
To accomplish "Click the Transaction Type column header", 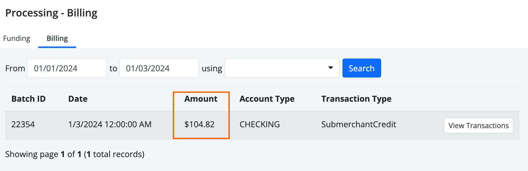I will 356,99.
